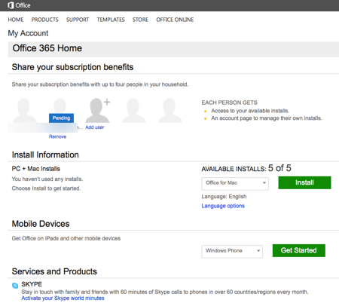Go to OFFICE ONLINE

(x=175, y=20)
